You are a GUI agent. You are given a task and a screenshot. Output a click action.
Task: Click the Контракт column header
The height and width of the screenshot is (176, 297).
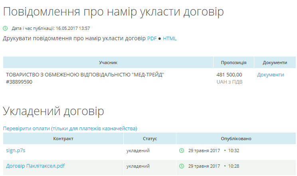coord(63,139)
